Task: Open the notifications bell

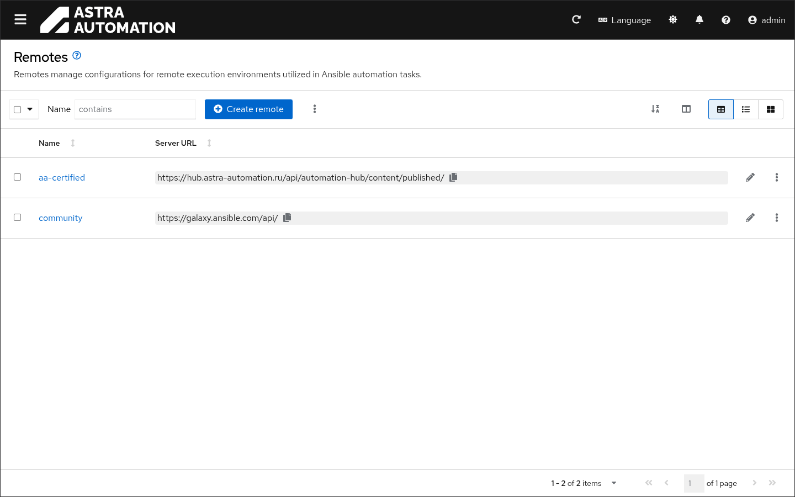Action: point(699,20)
